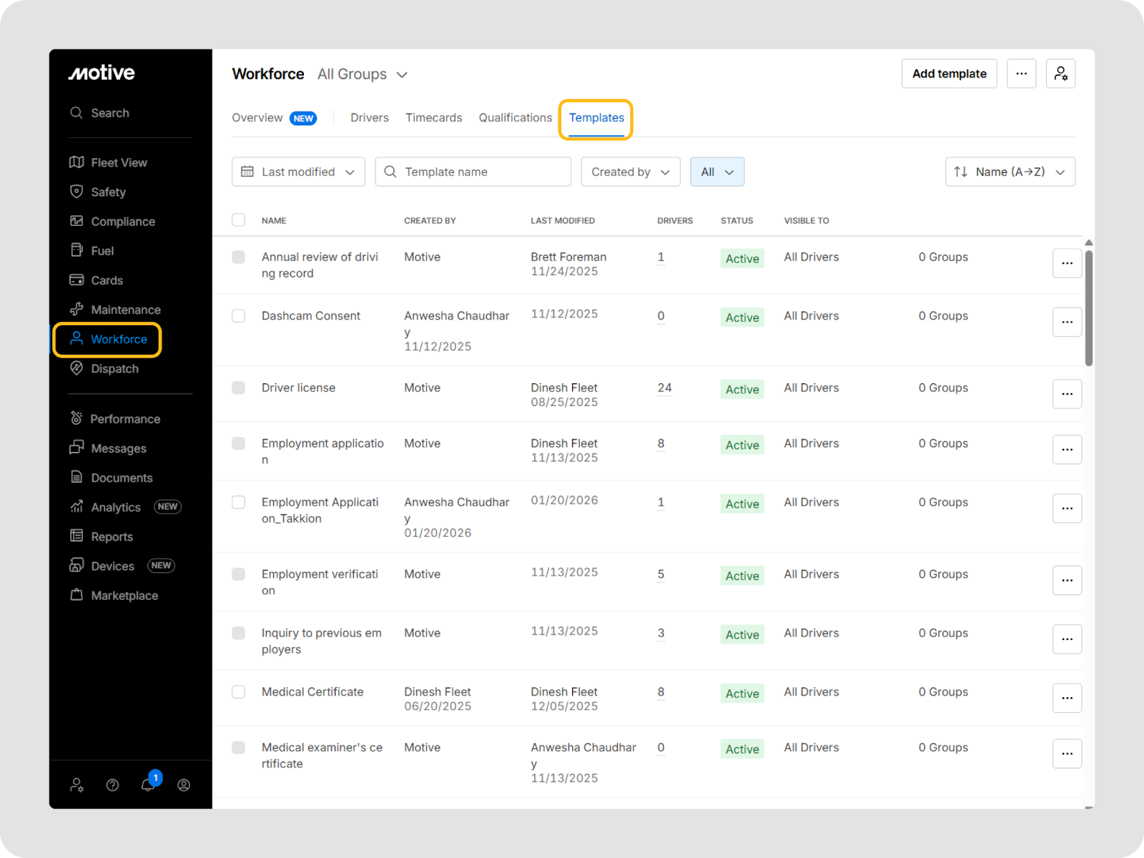
Task: Expand the Last modified date filter
Action: pyautogui.click(x=298, y=172)
